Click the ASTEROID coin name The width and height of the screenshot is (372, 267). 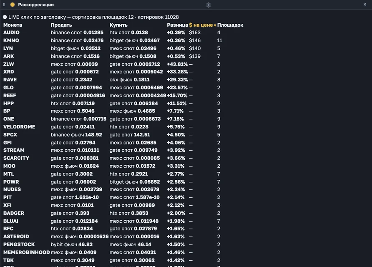click(16, 237)
